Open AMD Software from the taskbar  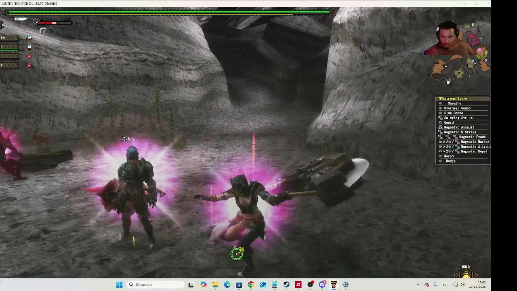coord(298,285)
